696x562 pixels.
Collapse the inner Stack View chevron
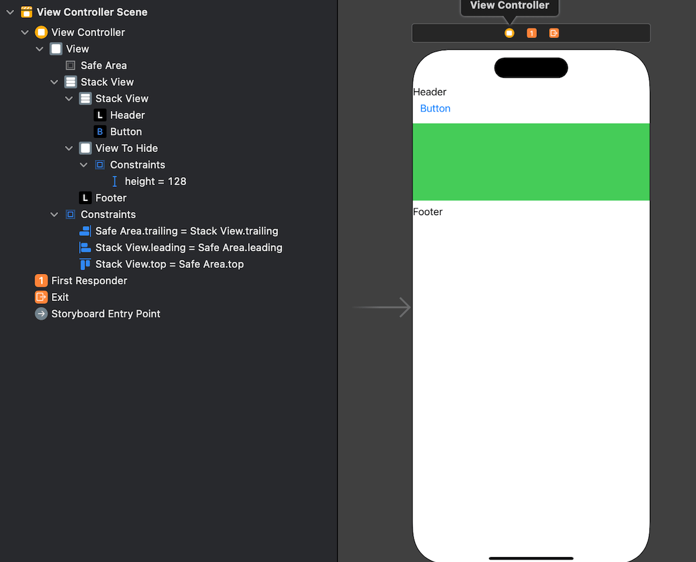pos(69,99)
